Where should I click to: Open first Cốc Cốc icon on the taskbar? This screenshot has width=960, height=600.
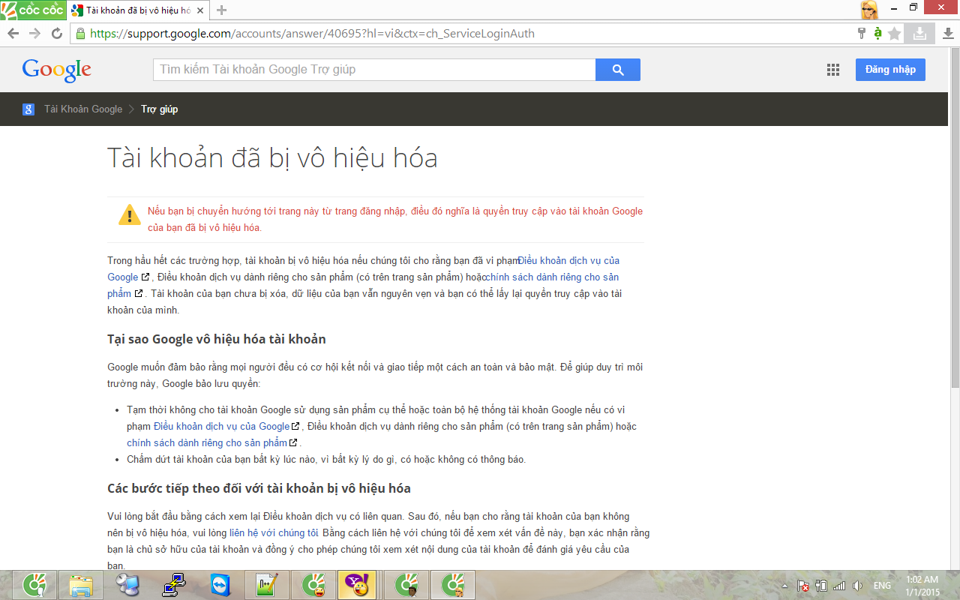tap(35, 585)
